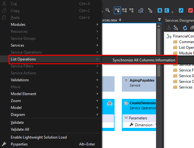The width and height of the screenshot is (194, 148).
Task: Select the Dimension parameter row
Action: coord(139,125)
